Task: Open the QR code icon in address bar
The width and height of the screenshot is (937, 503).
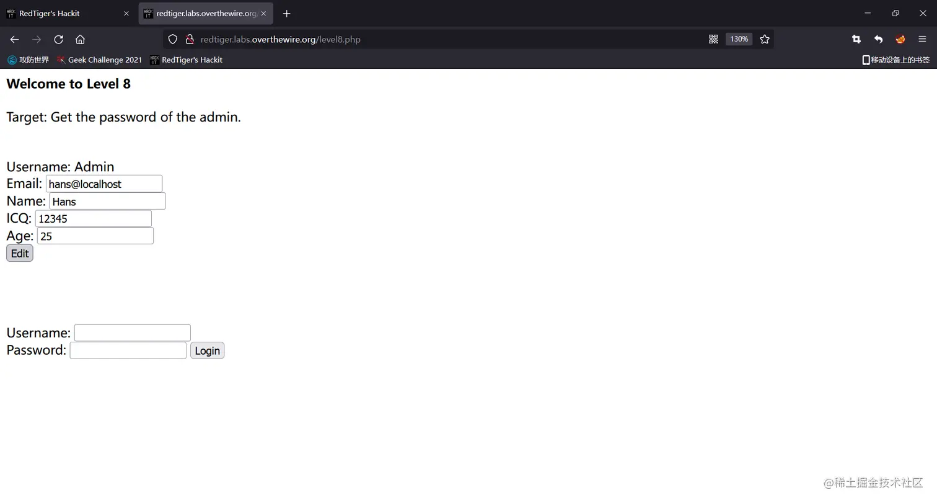Action: pyautogui.click(x=713, y=39)
